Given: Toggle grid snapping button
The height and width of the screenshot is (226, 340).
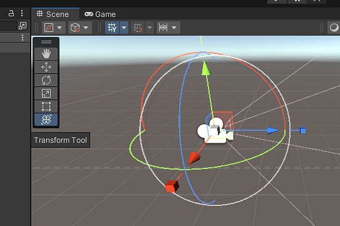Looking at the screenshot, I should click(x=138, y=28).
